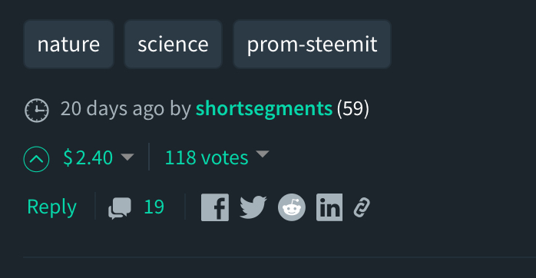Open the nature tag
The height and width of the screenshot is (278, 536).
[68, 44]
